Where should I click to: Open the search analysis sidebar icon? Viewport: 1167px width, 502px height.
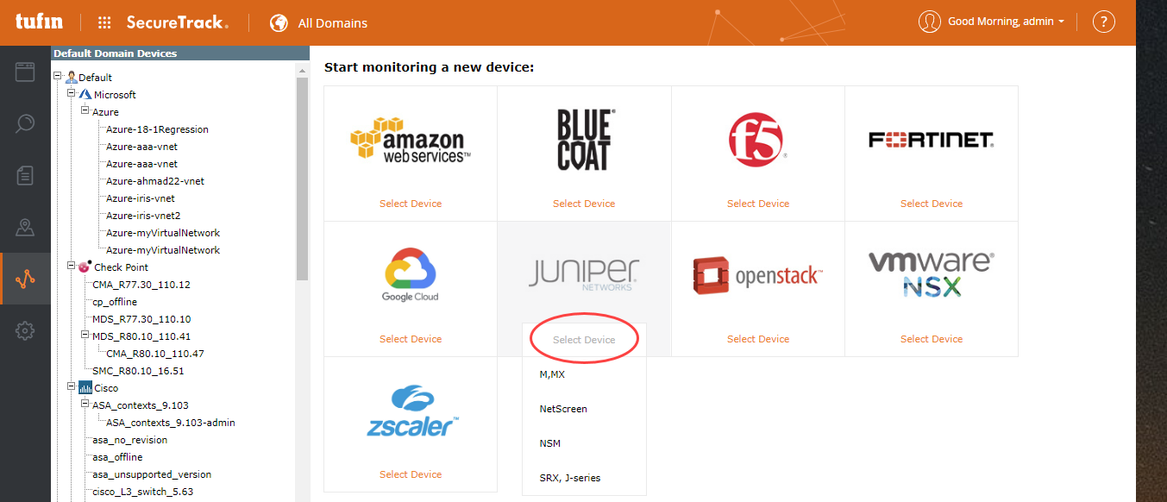tap(25, 123)
